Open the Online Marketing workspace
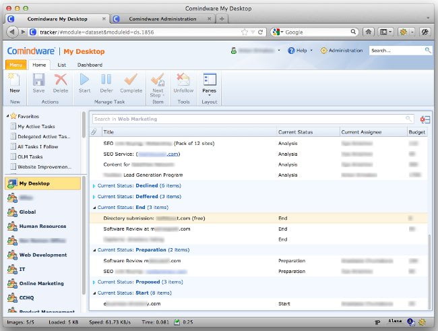This screenshot has width=438, height=331. (36, 284)
